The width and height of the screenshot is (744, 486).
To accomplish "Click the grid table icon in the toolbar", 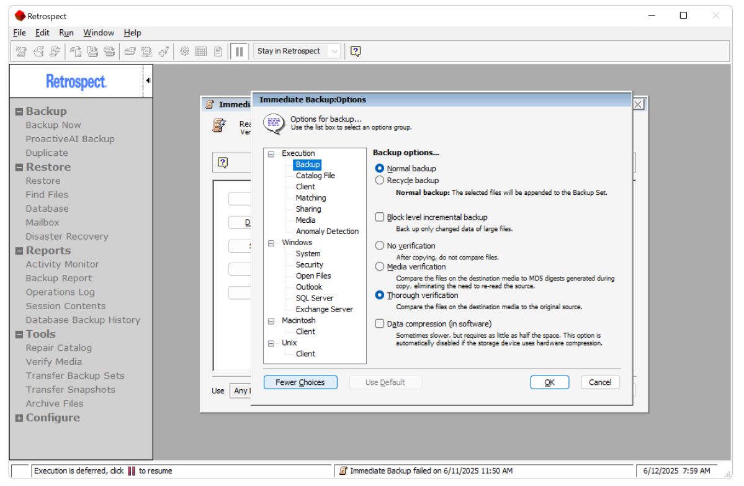I will (x=201, y=52).
